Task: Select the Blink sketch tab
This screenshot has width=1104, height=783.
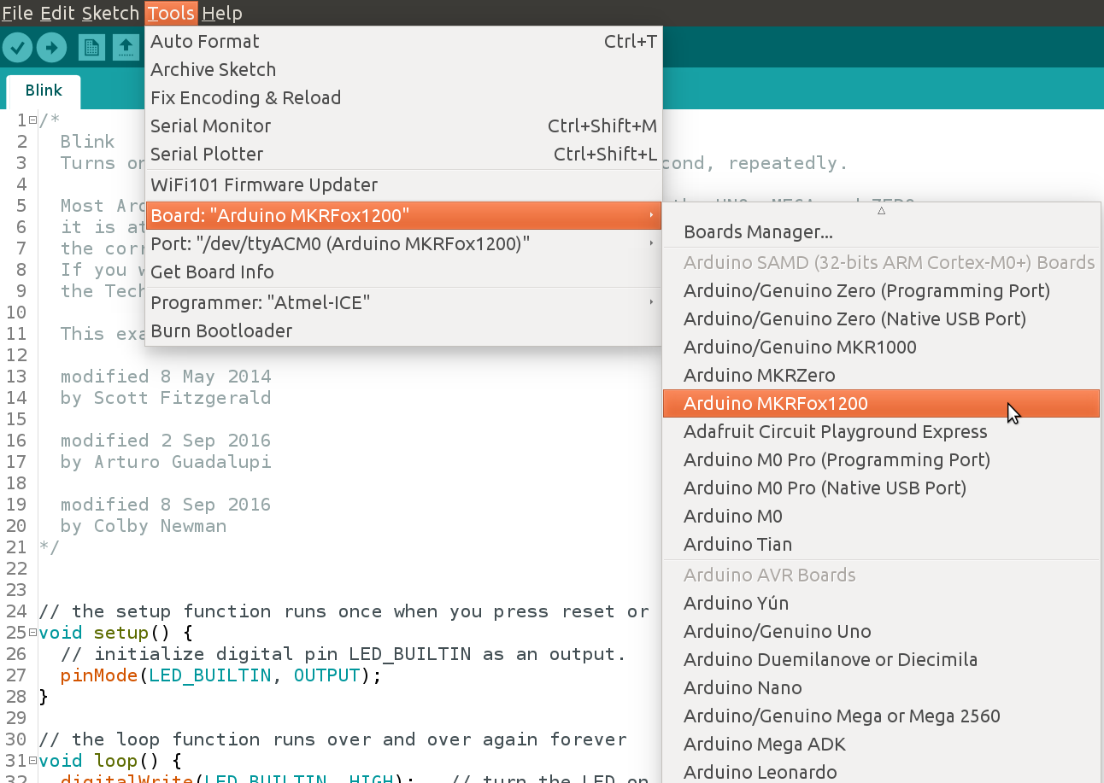Action: tap(44, 91)
